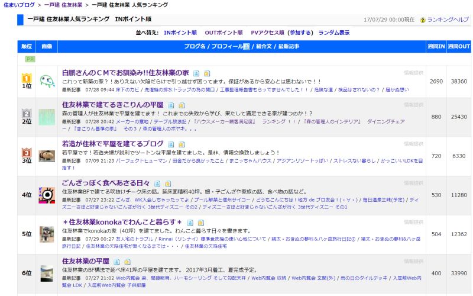Open article プール解禁と信州サイコー
The height and width of the screenshot is (296, 473).
coord(222,200)
